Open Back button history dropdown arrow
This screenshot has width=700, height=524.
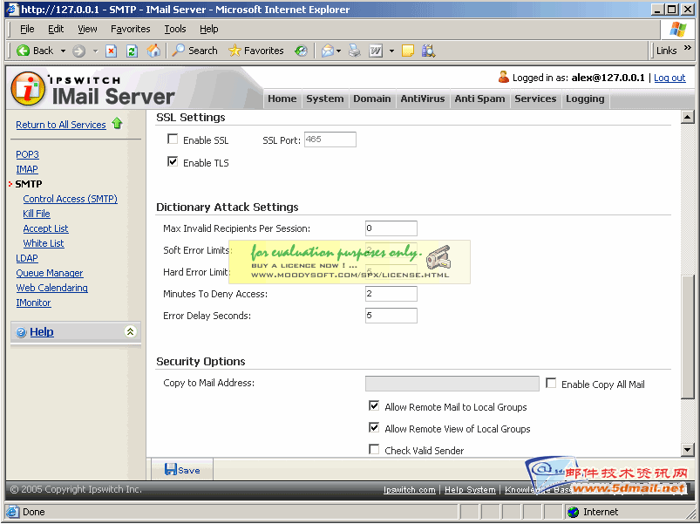click(62, 51)
